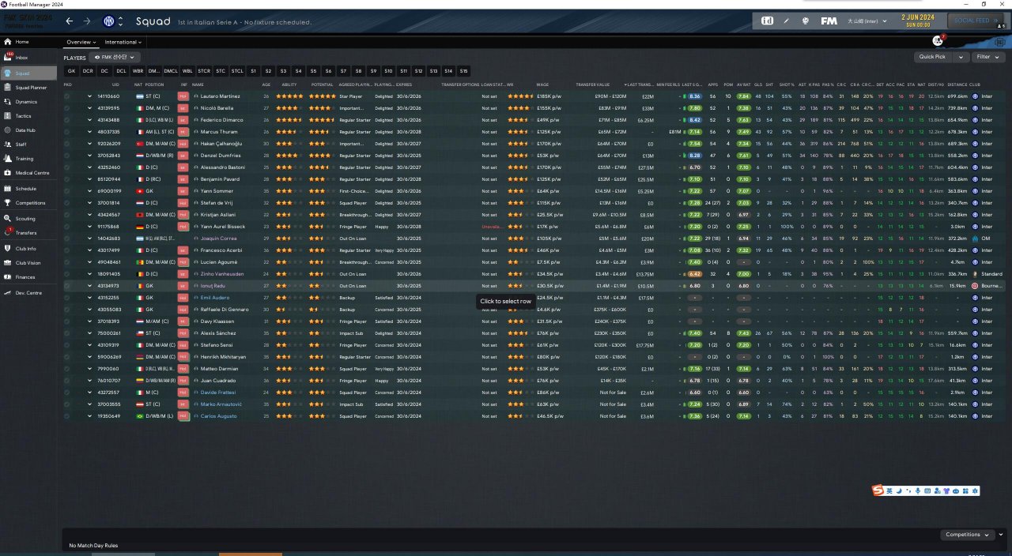Open the Schedule page
1012x556 pixels.
coord(25,189)
